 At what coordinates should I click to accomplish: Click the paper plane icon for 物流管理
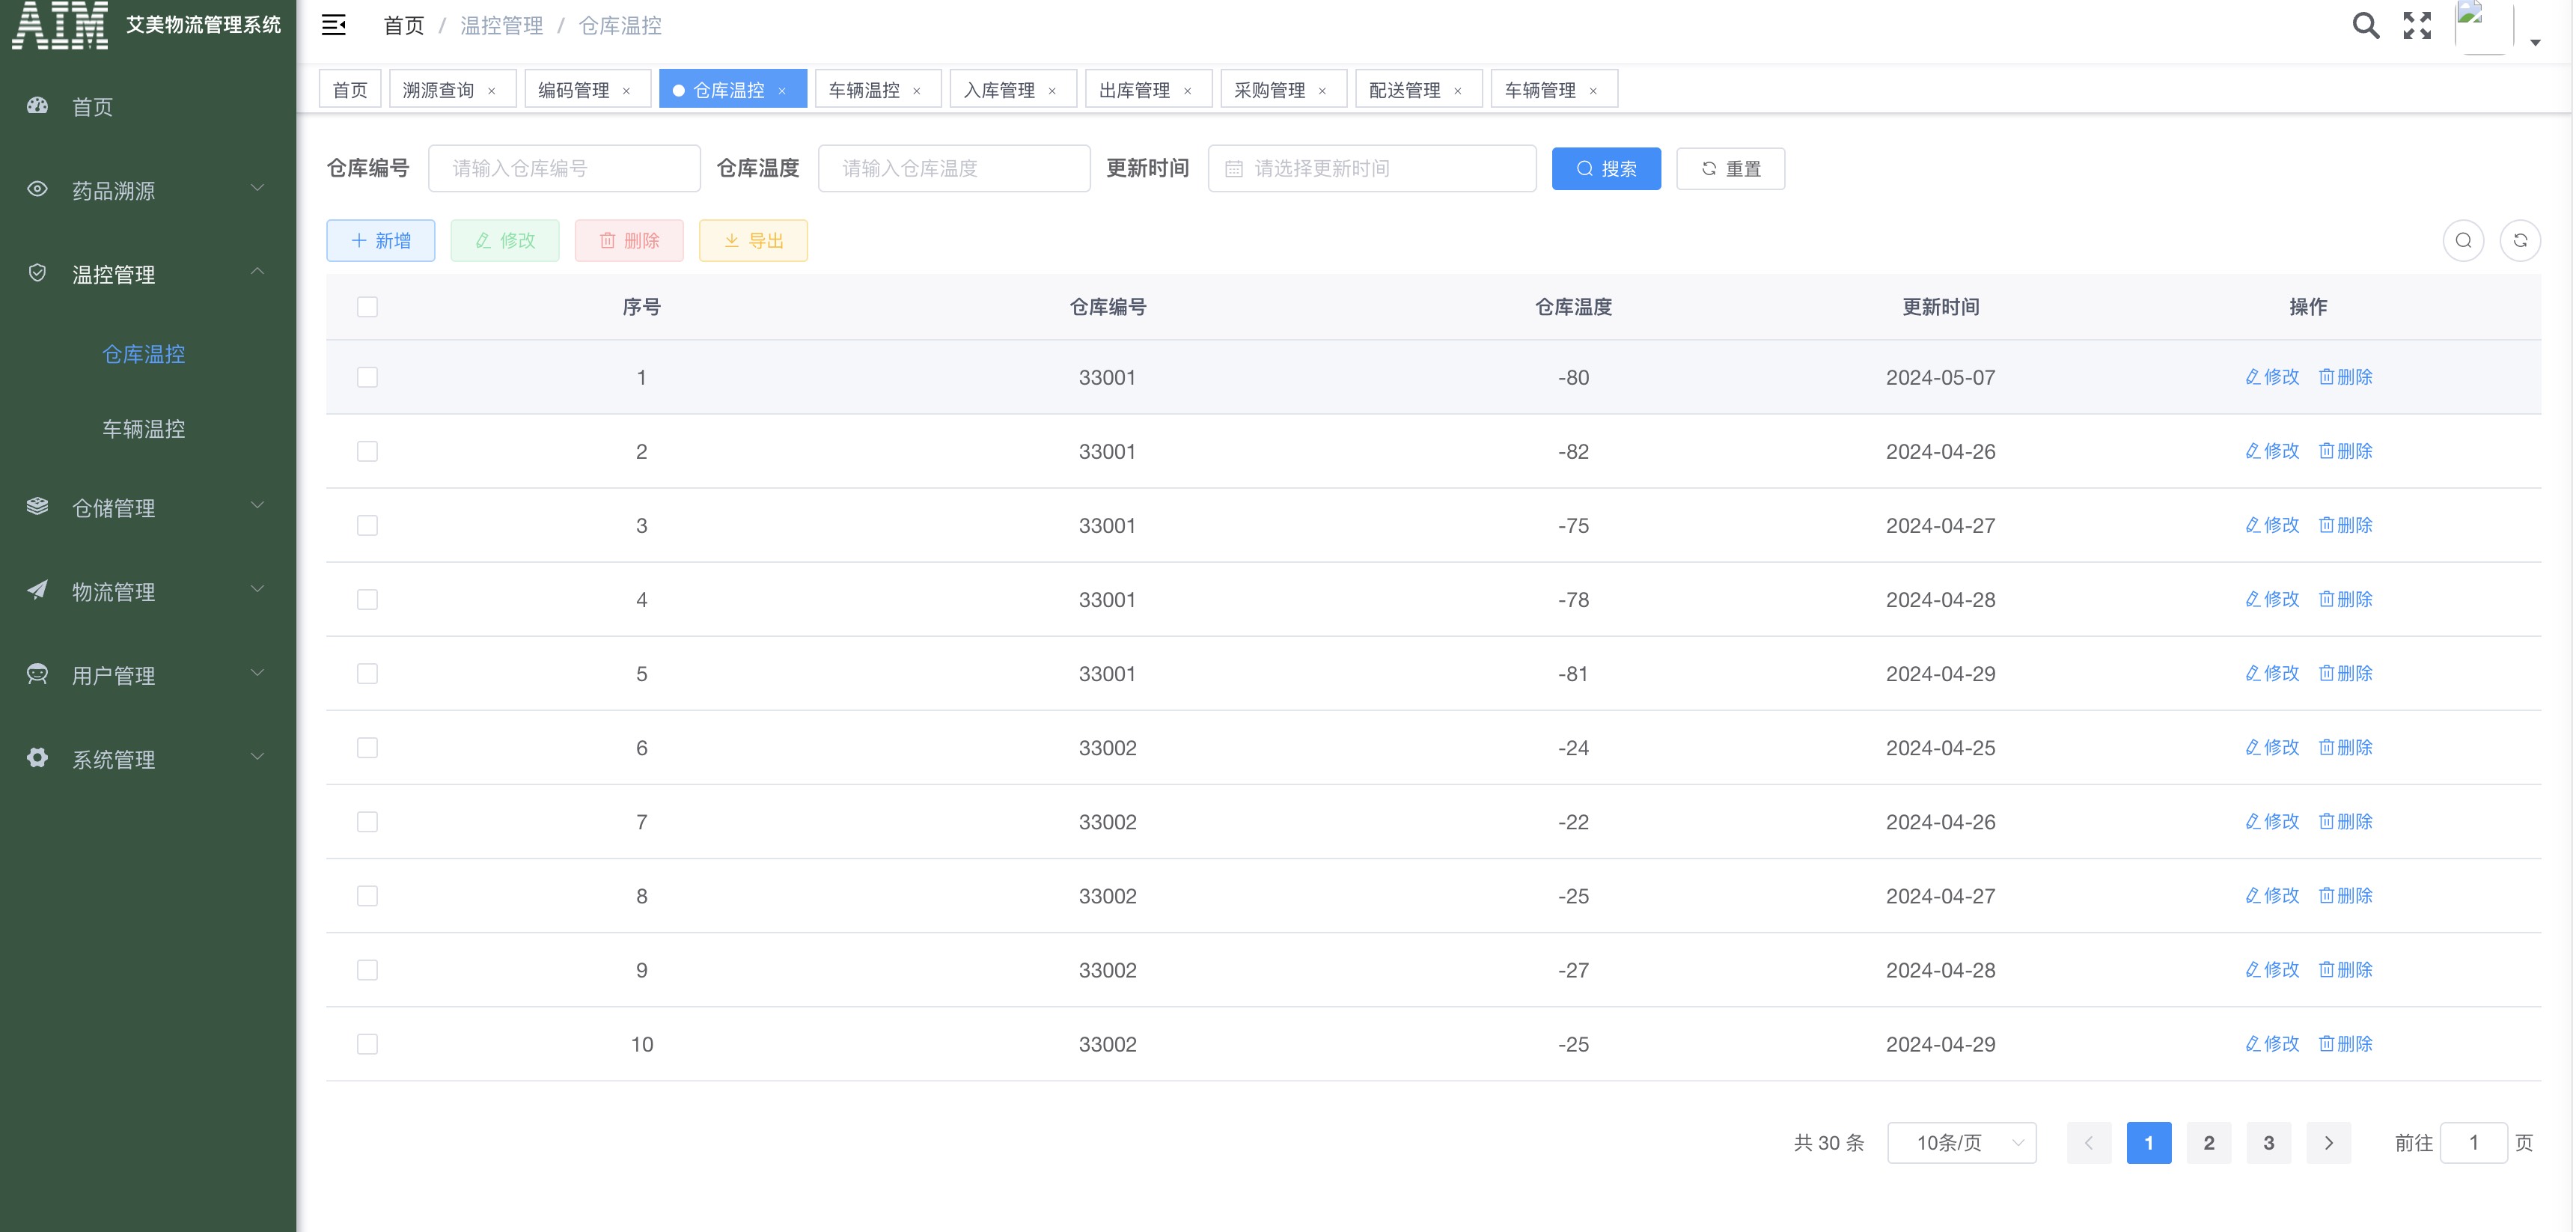click(x=37, y=590)
